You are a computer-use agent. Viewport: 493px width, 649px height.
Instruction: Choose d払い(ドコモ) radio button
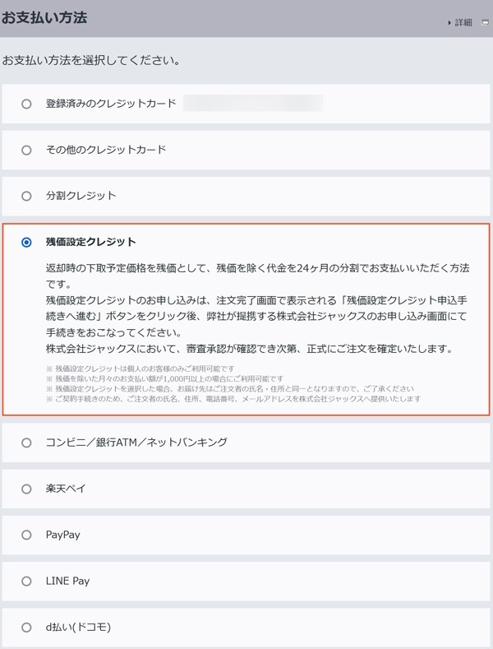pyautogui.click(x=27, y=627)
